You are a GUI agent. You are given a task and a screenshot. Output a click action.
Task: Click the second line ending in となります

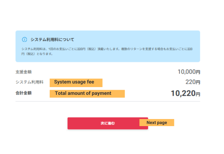(x=37, y=54)
